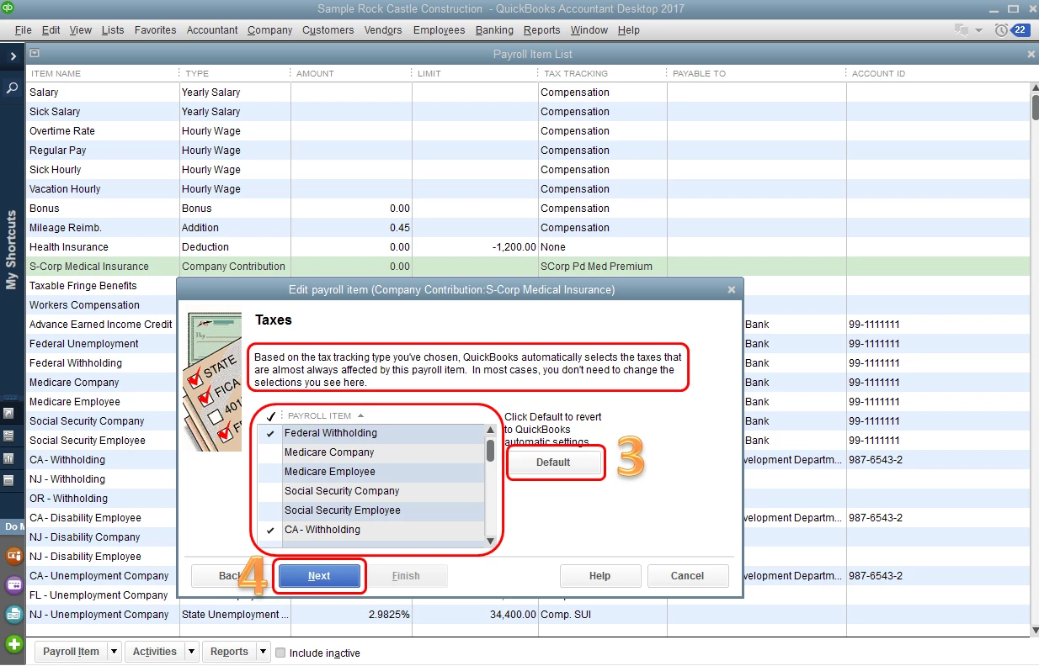Expand the Reports dropdown at bottom
The image size is (1039, 666).
tap(264, 652)
